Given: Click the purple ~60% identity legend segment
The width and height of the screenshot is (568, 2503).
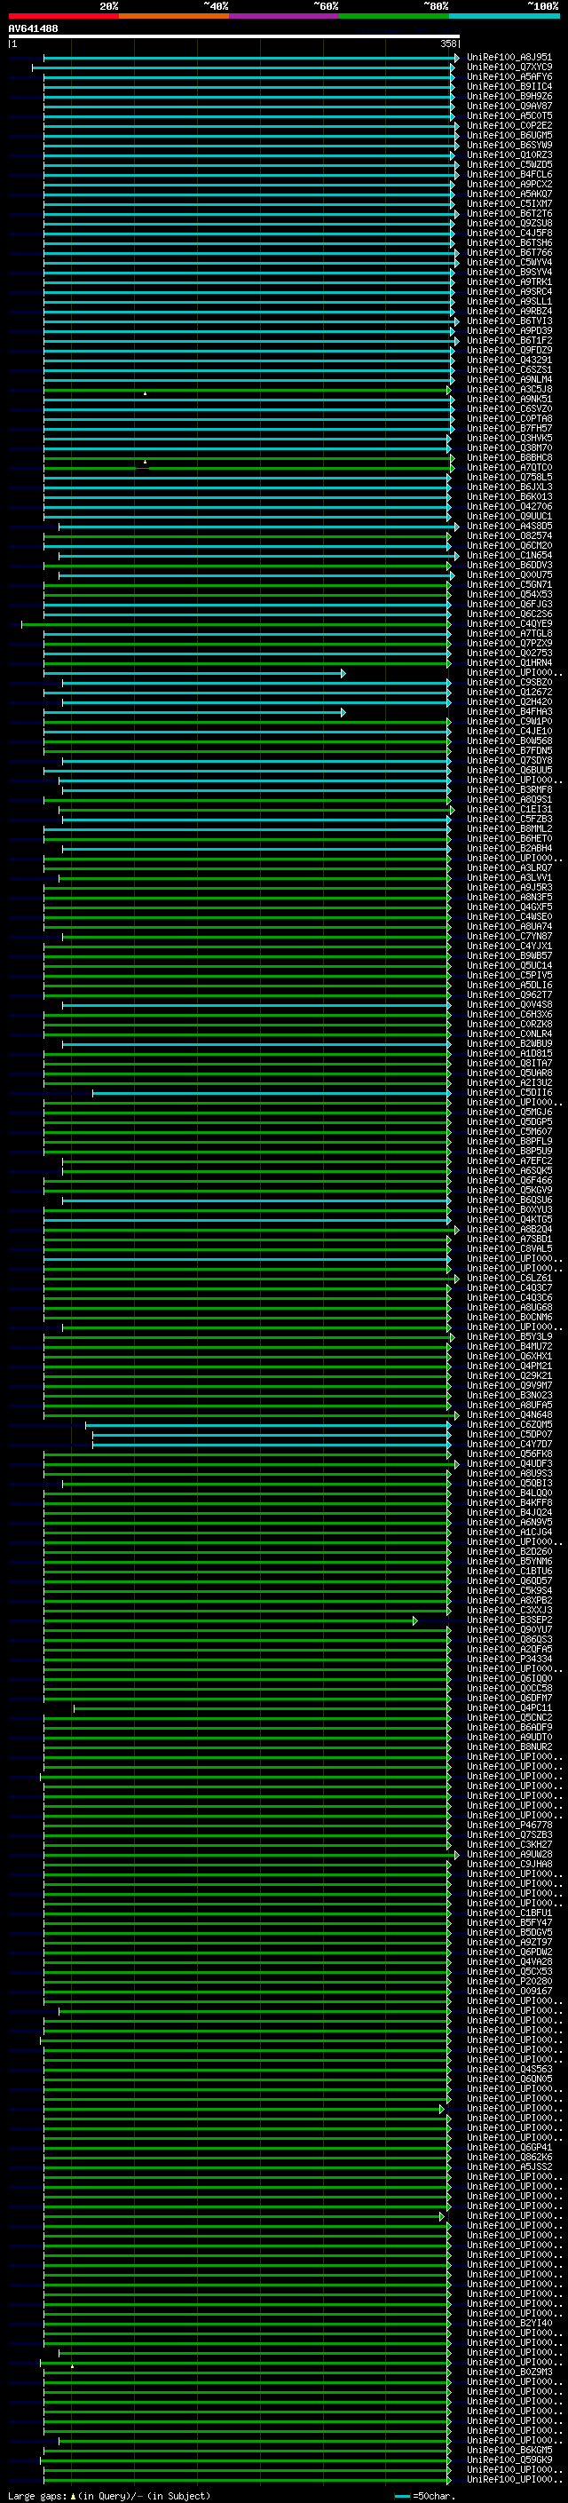Looking at the screenshot, I should point(285,16).
